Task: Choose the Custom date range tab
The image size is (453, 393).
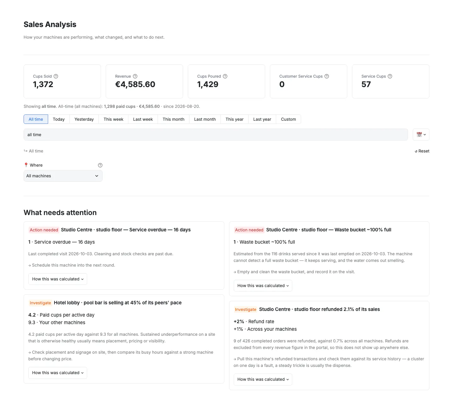Action: (x=288, y=119)
